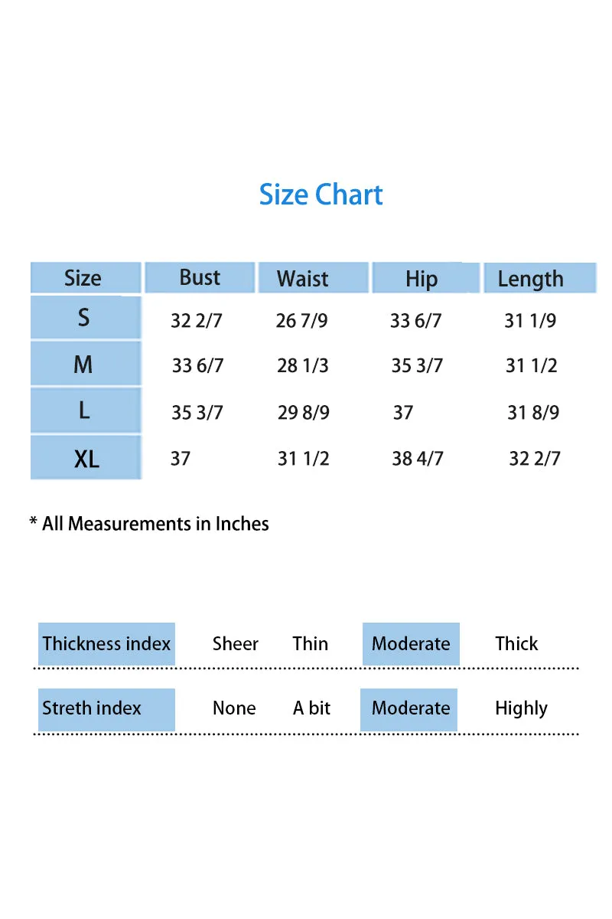This screenshot has height=919, width=612.
Task: Select the Length column header
Action: 539,278
